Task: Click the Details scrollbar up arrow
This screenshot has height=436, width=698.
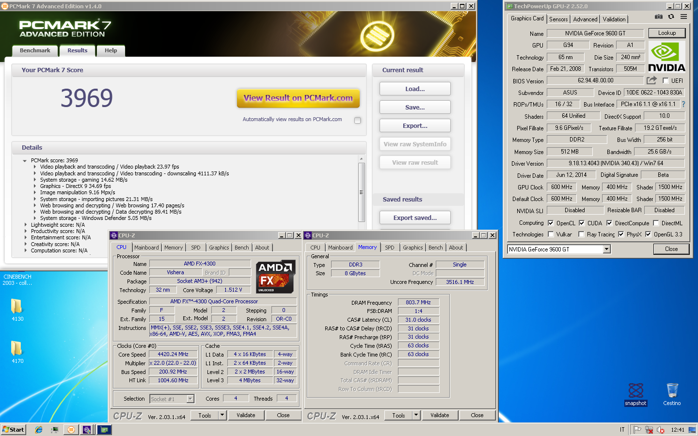Action: (361, 159)
